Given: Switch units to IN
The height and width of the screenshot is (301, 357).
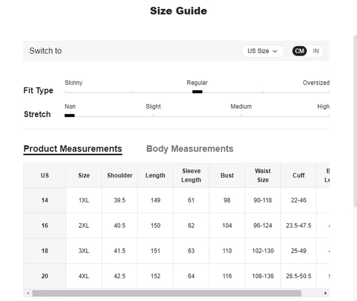Looking at the screenshot, I should click(316, 51).
